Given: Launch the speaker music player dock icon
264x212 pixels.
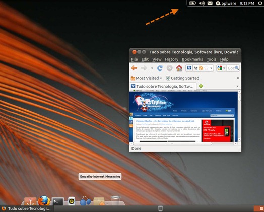Looking at the screenshot, I should pos(72,201).
